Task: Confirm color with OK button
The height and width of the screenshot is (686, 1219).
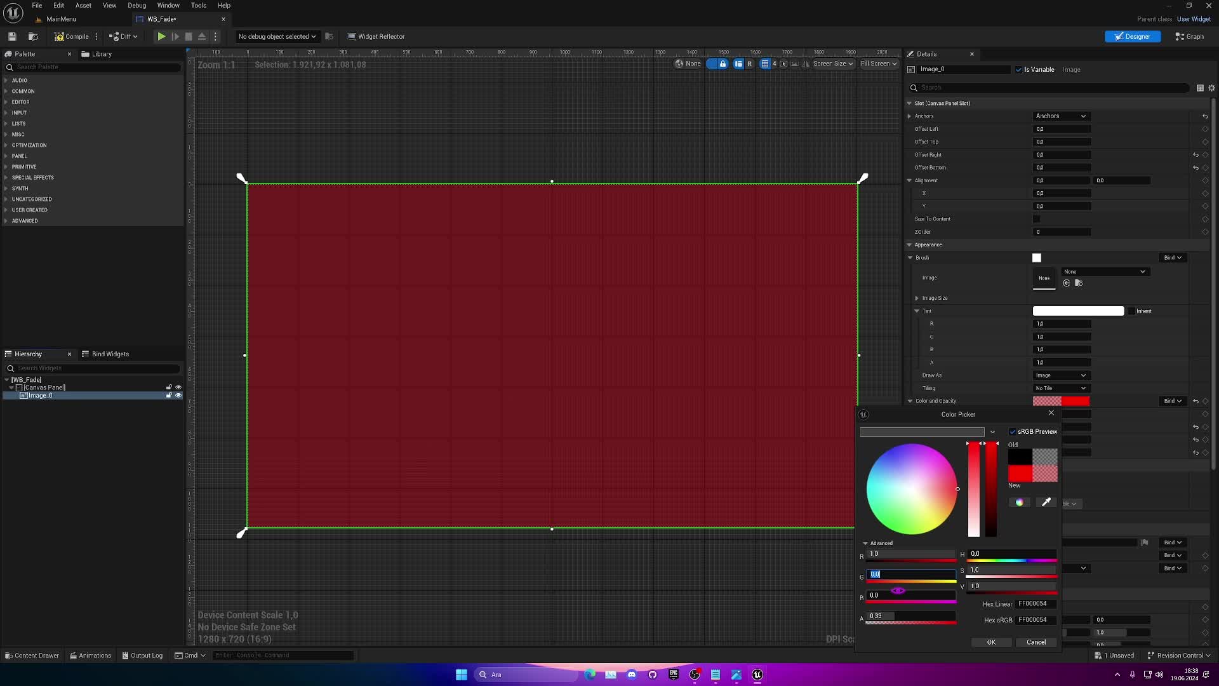Action: (x=991, y=642)
